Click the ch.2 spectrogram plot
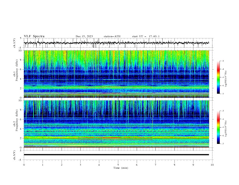The image size is (239, 185). 116,124
